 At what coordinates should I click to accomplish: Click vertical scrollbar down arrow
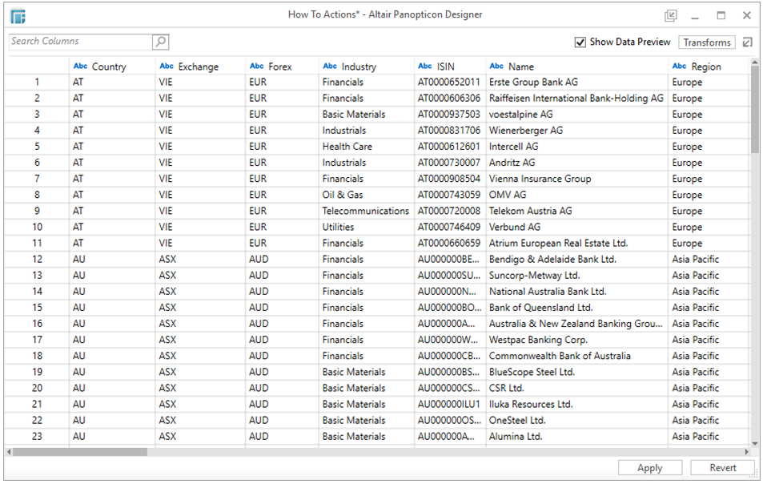point(755,443)
